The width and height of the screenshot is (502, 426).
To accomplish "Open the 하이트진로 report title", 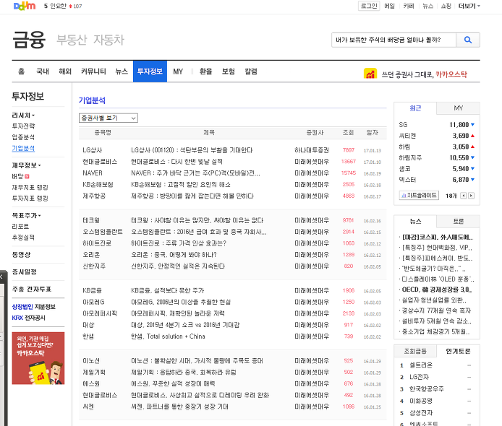I will [179, 243].
